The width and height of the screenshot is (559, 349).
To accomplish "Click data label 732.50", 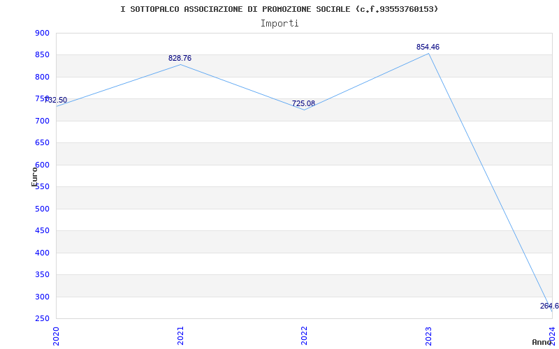I will pos(56,100).
